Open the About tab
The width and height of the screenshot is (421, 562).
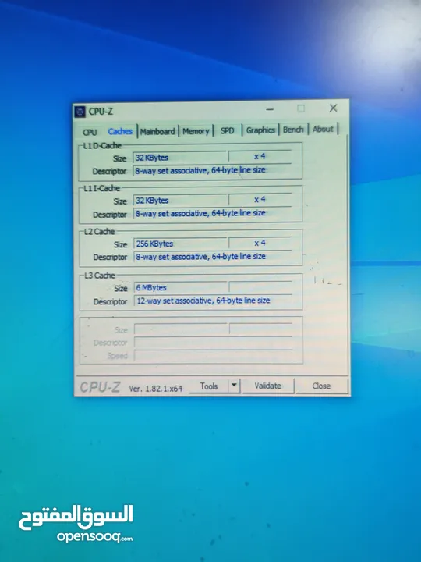pyautogui.click(x=323, y=129)
